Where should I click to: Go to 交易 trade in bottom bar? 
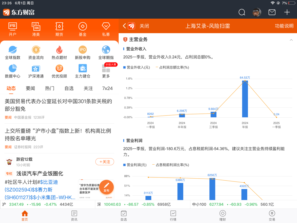pyautogui.click(x=272, y=216)
